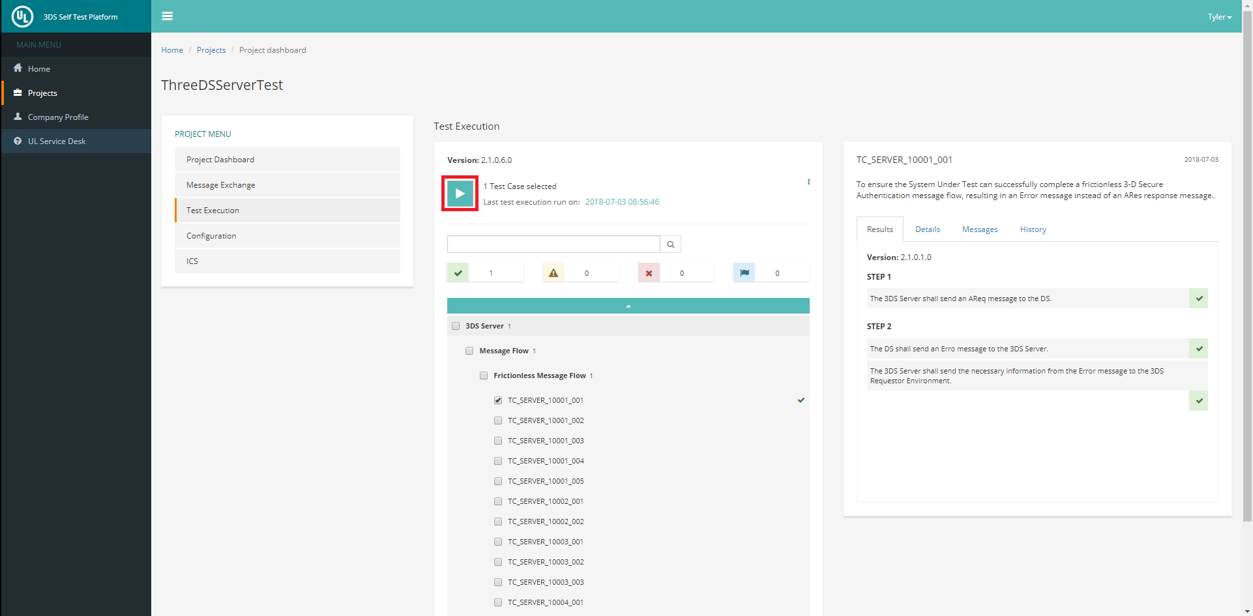Click Step 2 Erro message result check icon

(1199, 349)
